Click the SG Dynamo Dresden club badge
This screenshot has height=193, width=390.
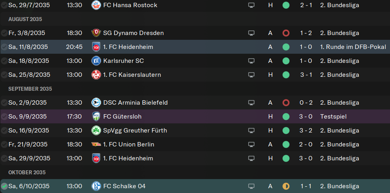(x=96, y=33)
